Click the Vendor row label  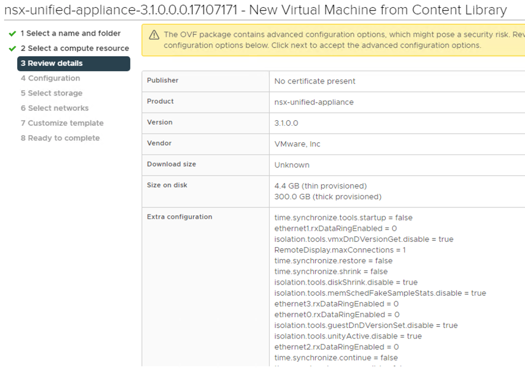click(159, 143)
